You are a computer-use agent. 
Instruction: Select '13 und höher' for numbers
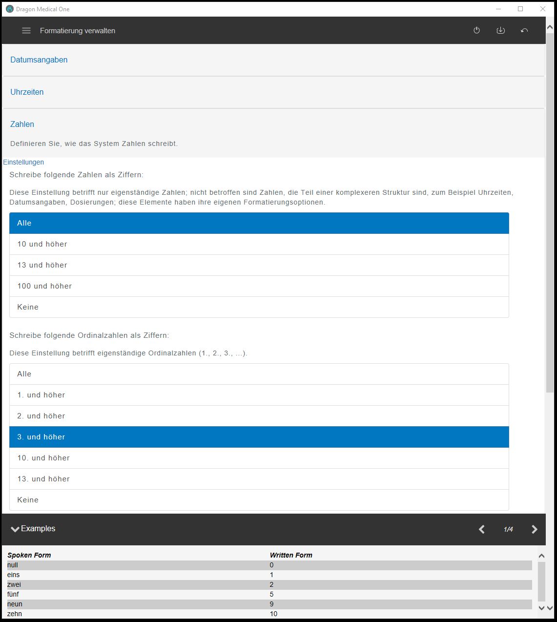pos(259,265)
